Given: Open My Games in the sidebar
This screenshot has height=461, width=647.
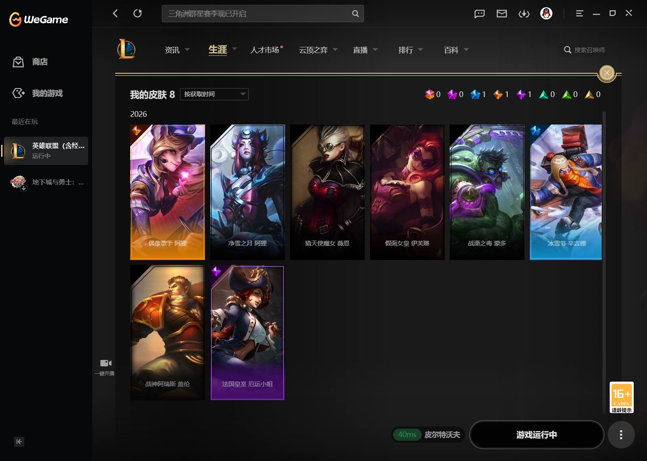Looking at the screenshot, I should pyautogui.click(x=37, y=93).
